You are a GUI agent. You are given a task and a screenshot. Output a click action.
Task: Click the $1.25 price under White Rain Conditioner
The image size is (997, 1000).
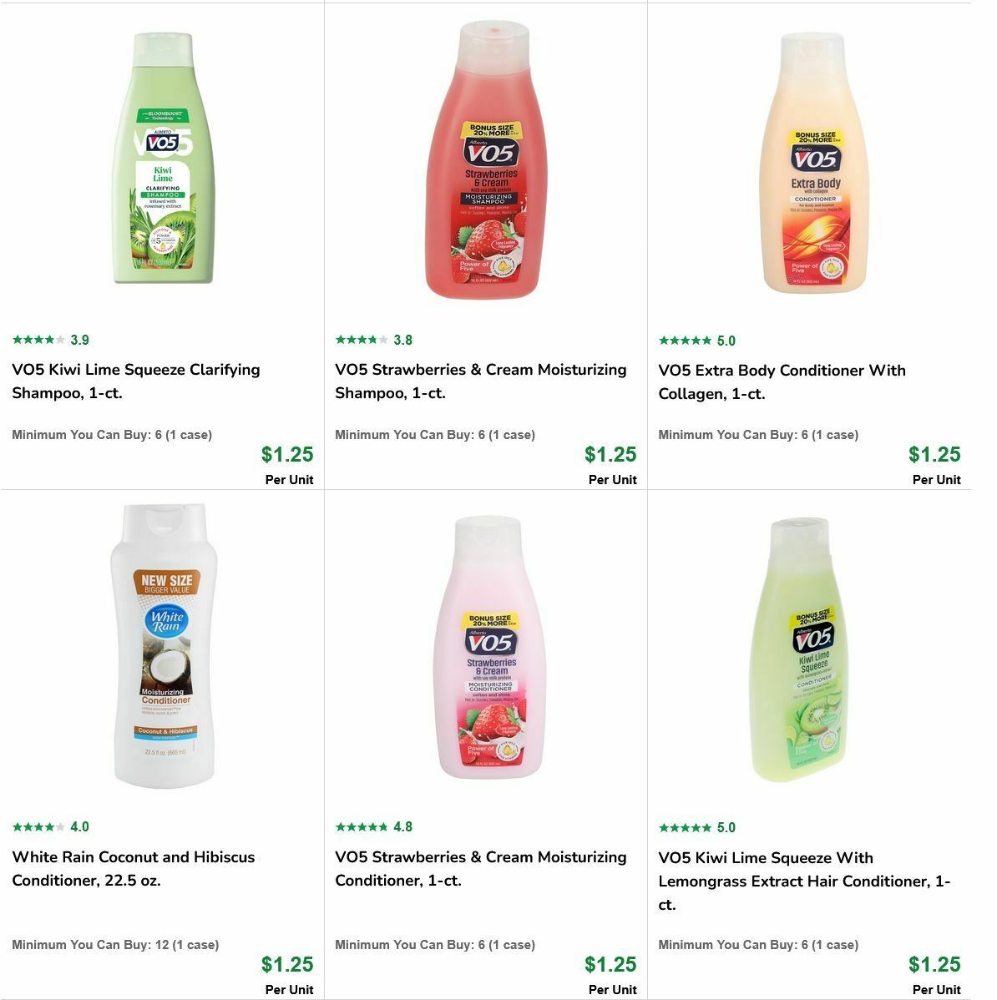pyautogui.click(x=288, y=964)
